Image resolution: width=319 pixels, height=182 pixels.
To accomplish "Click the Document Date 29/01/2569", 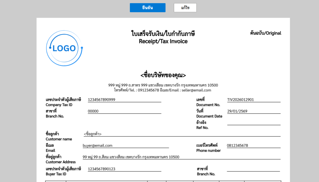I will pyautogui.click(x=238, y=111).
